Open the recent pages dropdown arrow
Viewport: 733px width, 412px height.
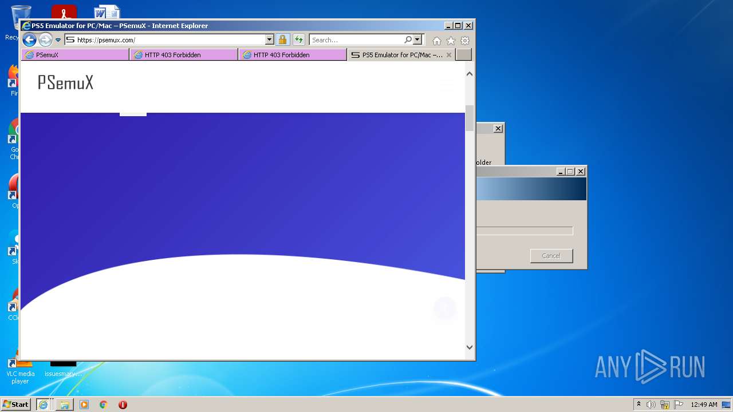pyautogui.click(x=58, y=40)
